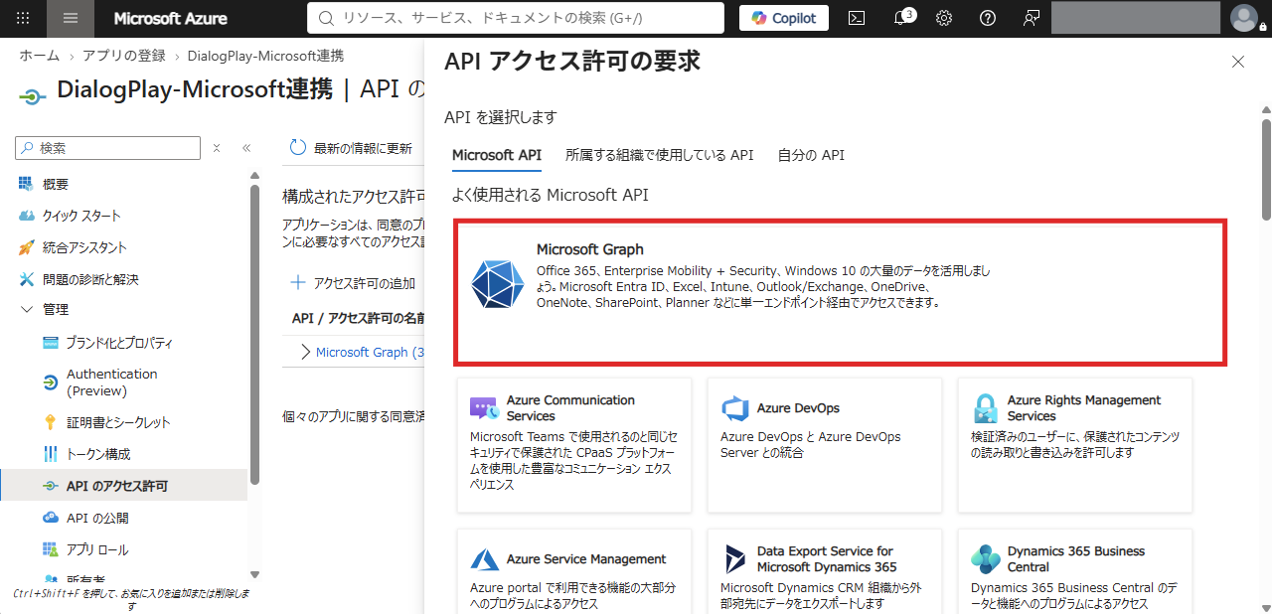1272x614 pixels.
Task: Launch Cloud Shell icon in header
Action: coord(856,18)
